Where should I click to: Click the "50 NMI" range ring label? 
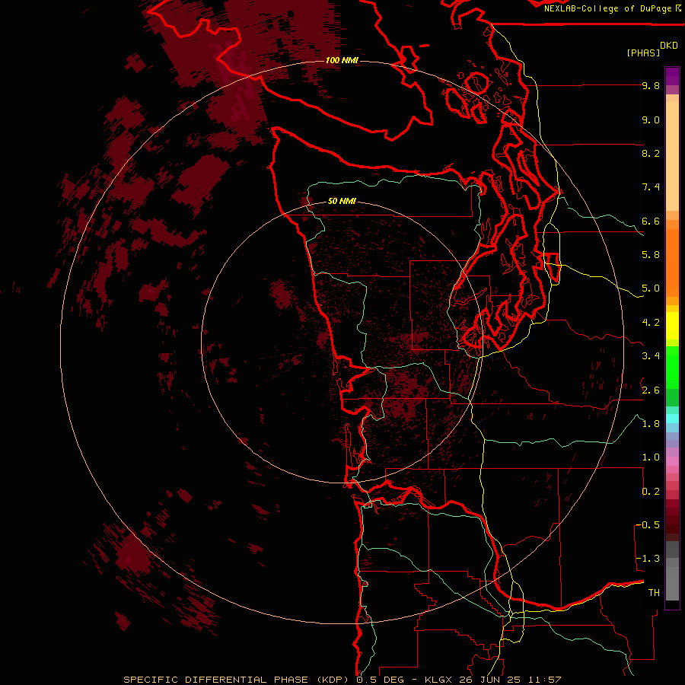342,201
